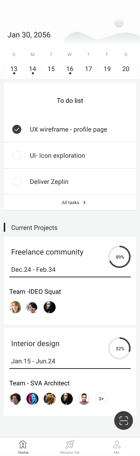
Task: Open the Interior design project card
Action: point(70,372)
